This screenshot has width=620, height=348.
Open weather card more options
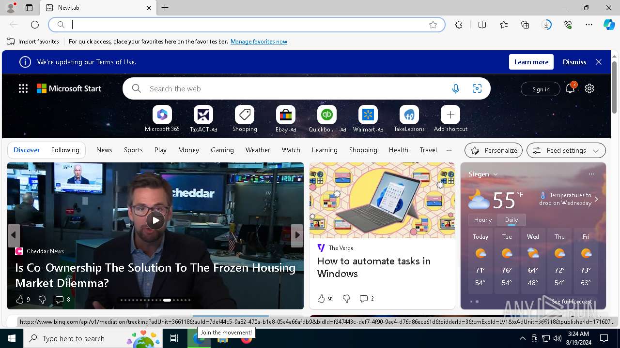pos(591,174)
